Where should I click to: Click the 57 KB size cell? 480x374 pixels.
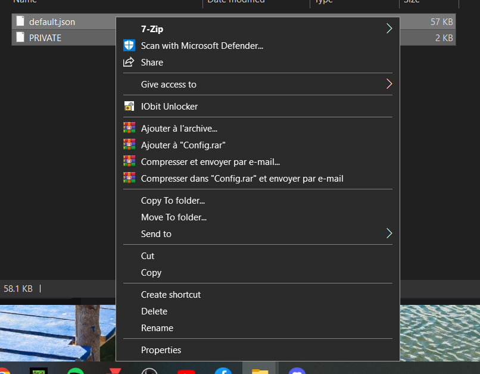point(441,21)
